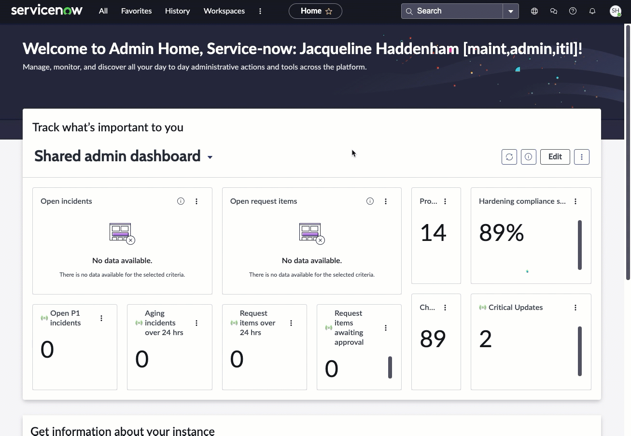The image size is (631, 436).
Task: Open Request items awaiting approval options
Action: [386, 328]
